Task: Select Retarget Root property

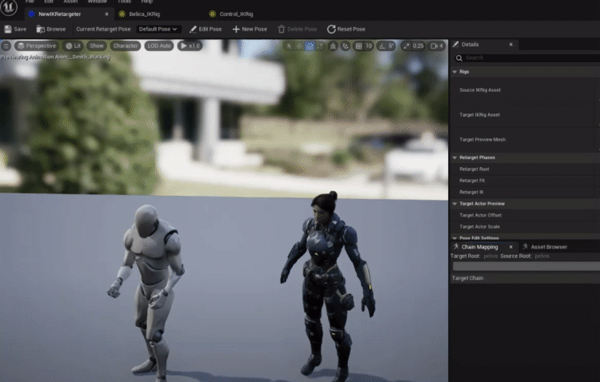Action: pyautogui.click(x=525, y=169)
